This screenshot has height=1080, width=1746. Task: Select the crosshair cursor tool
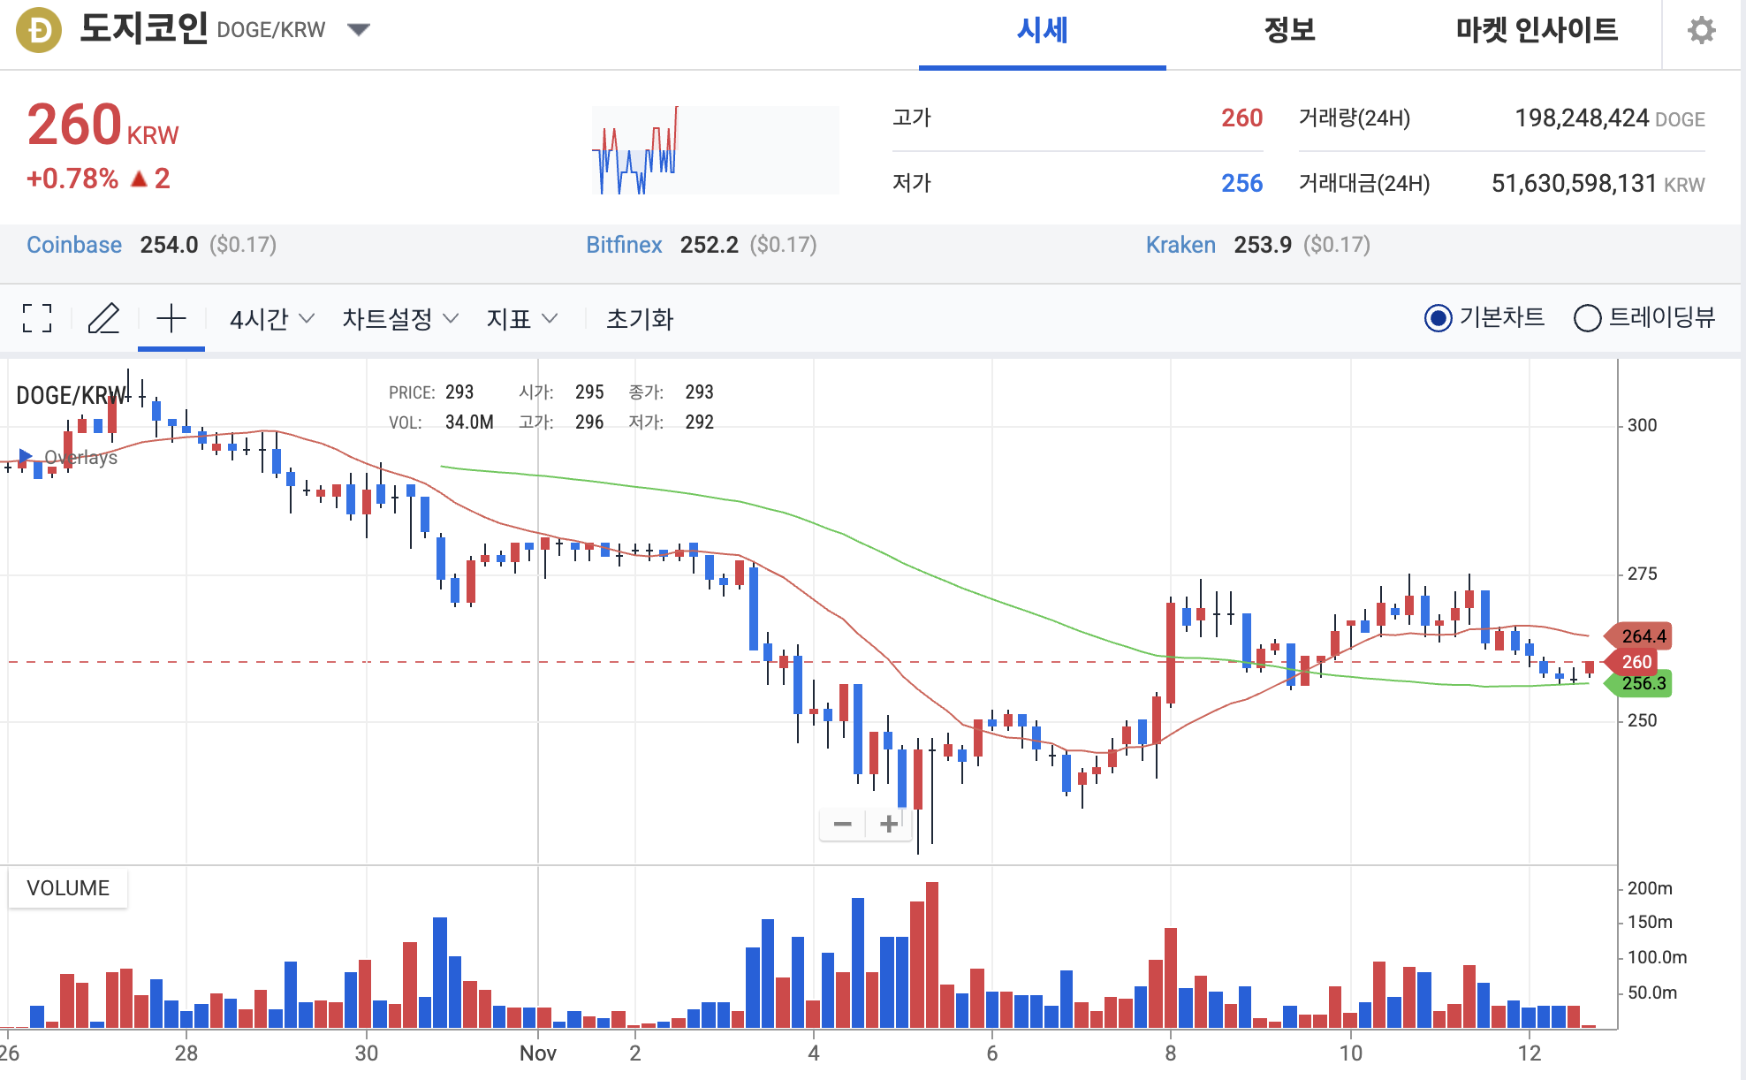(x=171, y=318)
